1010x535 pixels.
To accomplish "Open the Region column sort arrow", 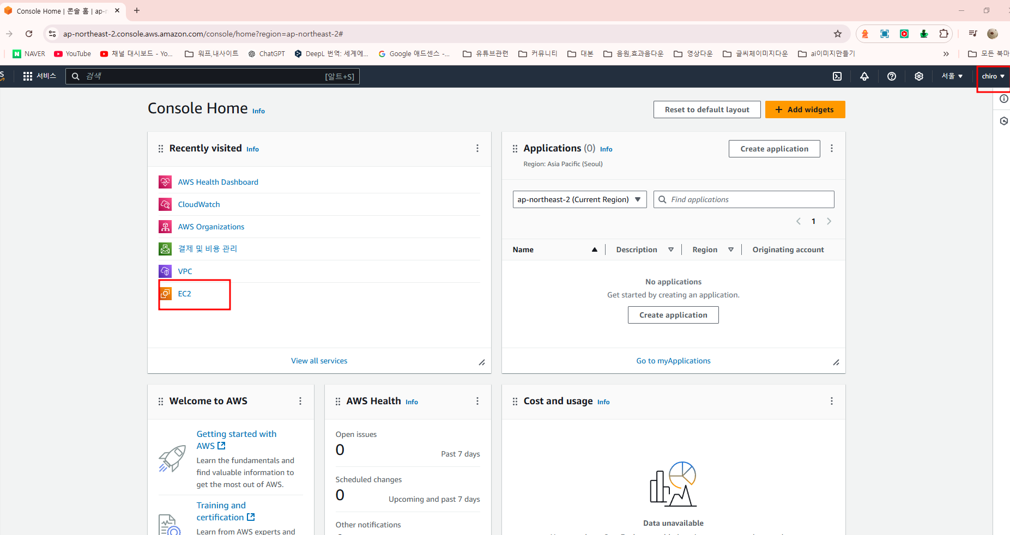I will point(731,250).
